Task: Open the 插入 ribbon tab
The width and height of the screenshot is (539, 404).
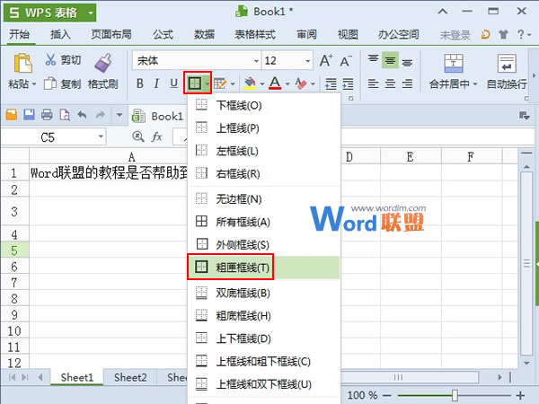Action: 60,35
